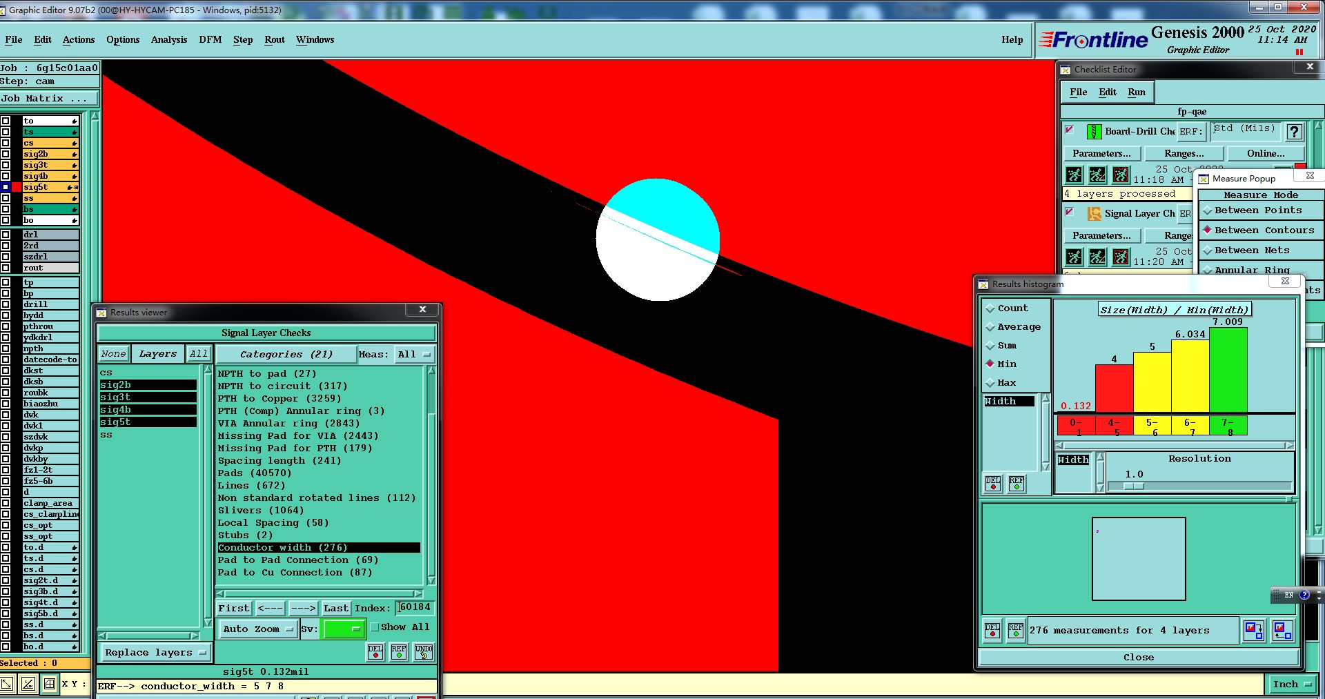Click Job Matrix ... expander
The height and width of the screenshot is (699, 1325).
[48, 99]
